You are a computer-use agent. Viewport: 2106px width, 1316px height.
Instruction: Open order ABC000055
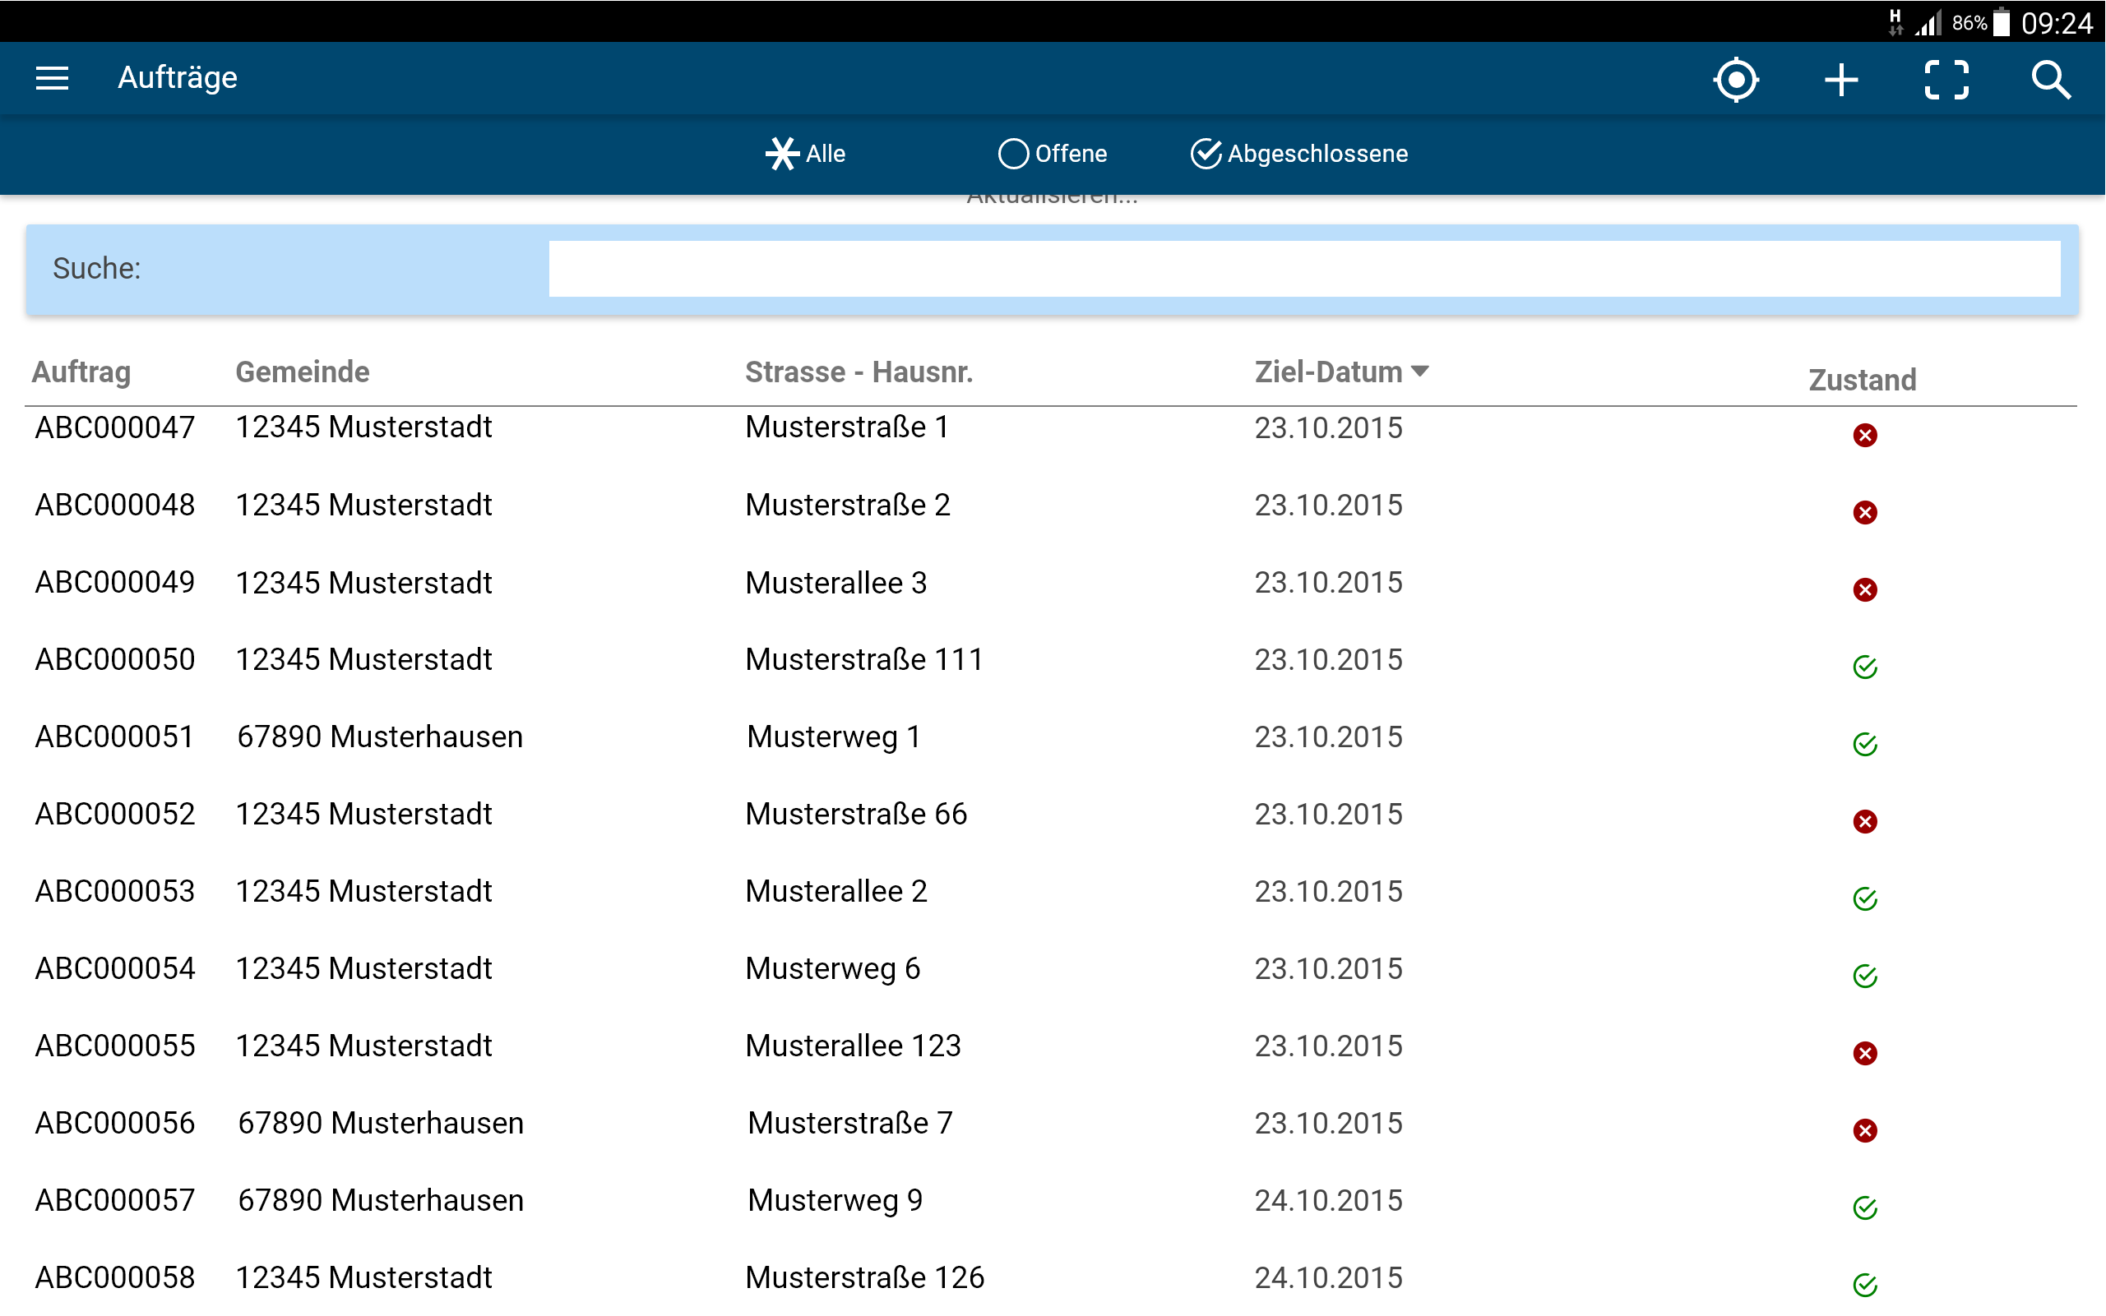click(x=115, y=1046)
